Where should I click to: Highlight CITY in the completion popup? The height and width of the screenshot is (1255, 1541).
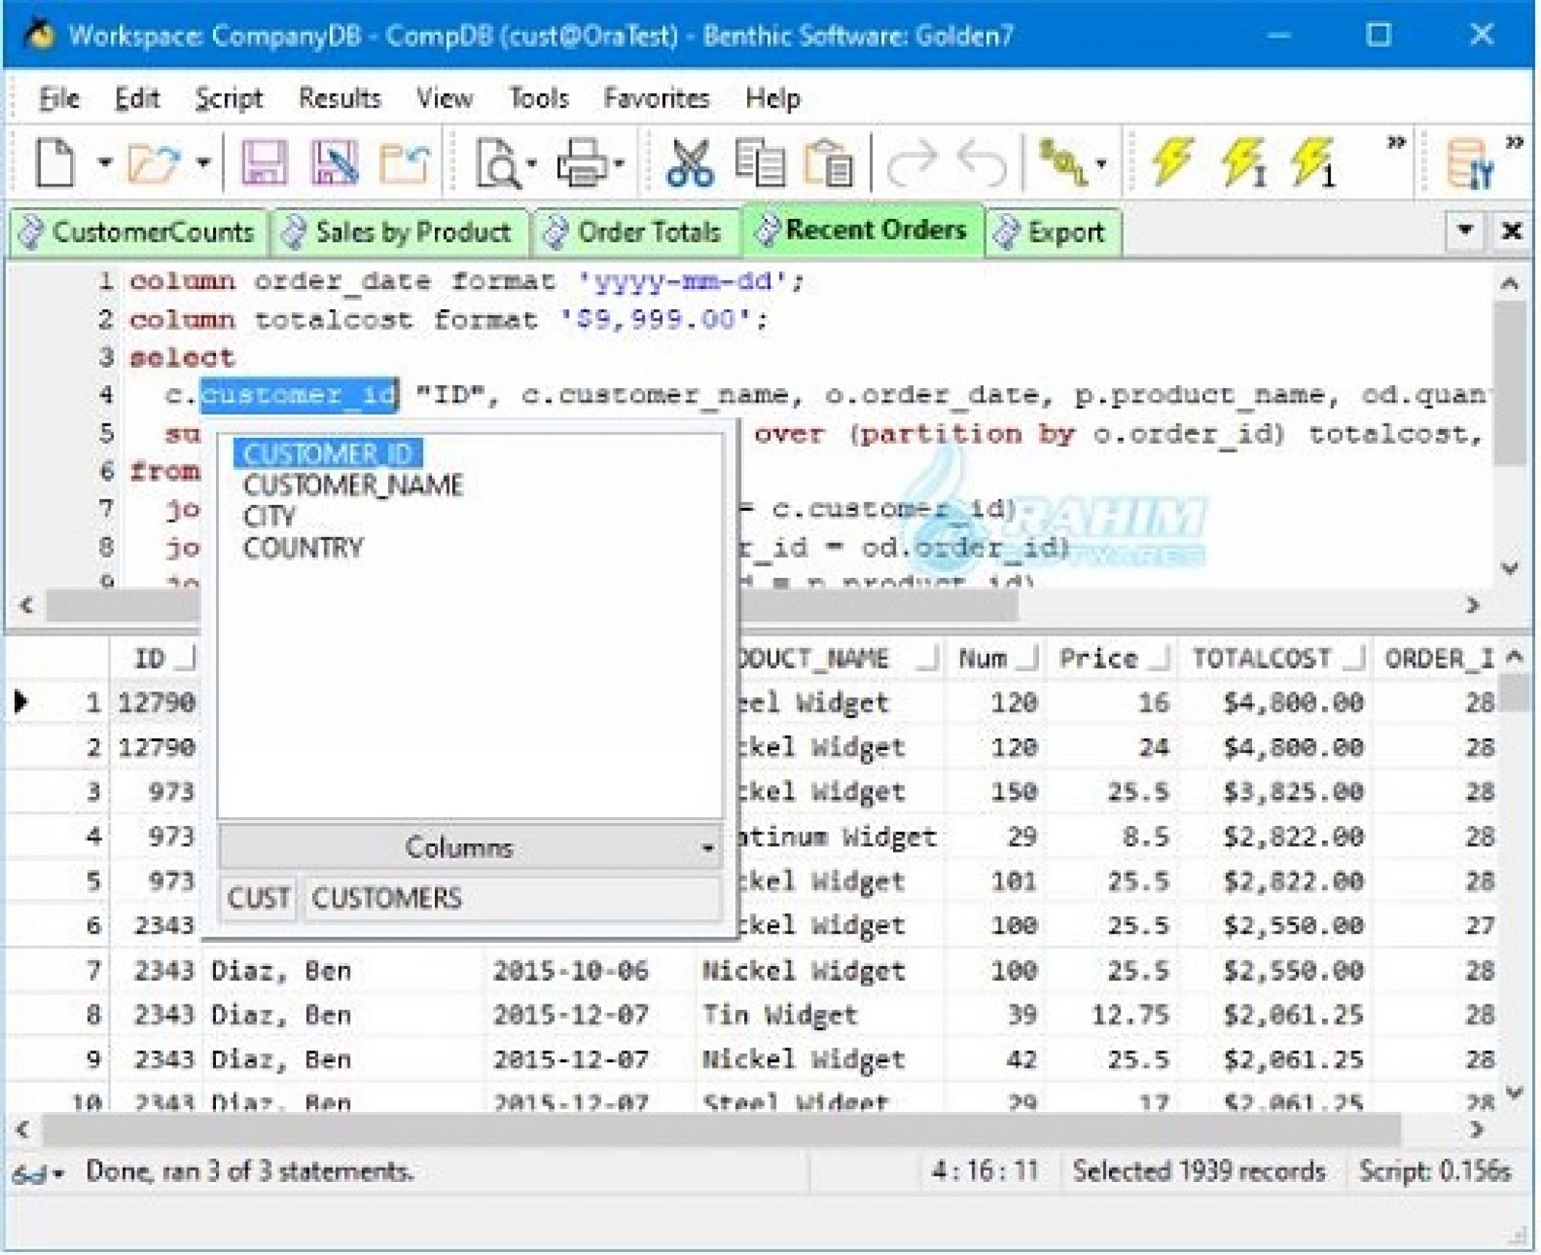(x=267, y=515)
